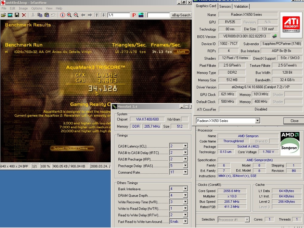Go to previous image arrow
Screen dimensions: 304x228
[x=83, y=15]
